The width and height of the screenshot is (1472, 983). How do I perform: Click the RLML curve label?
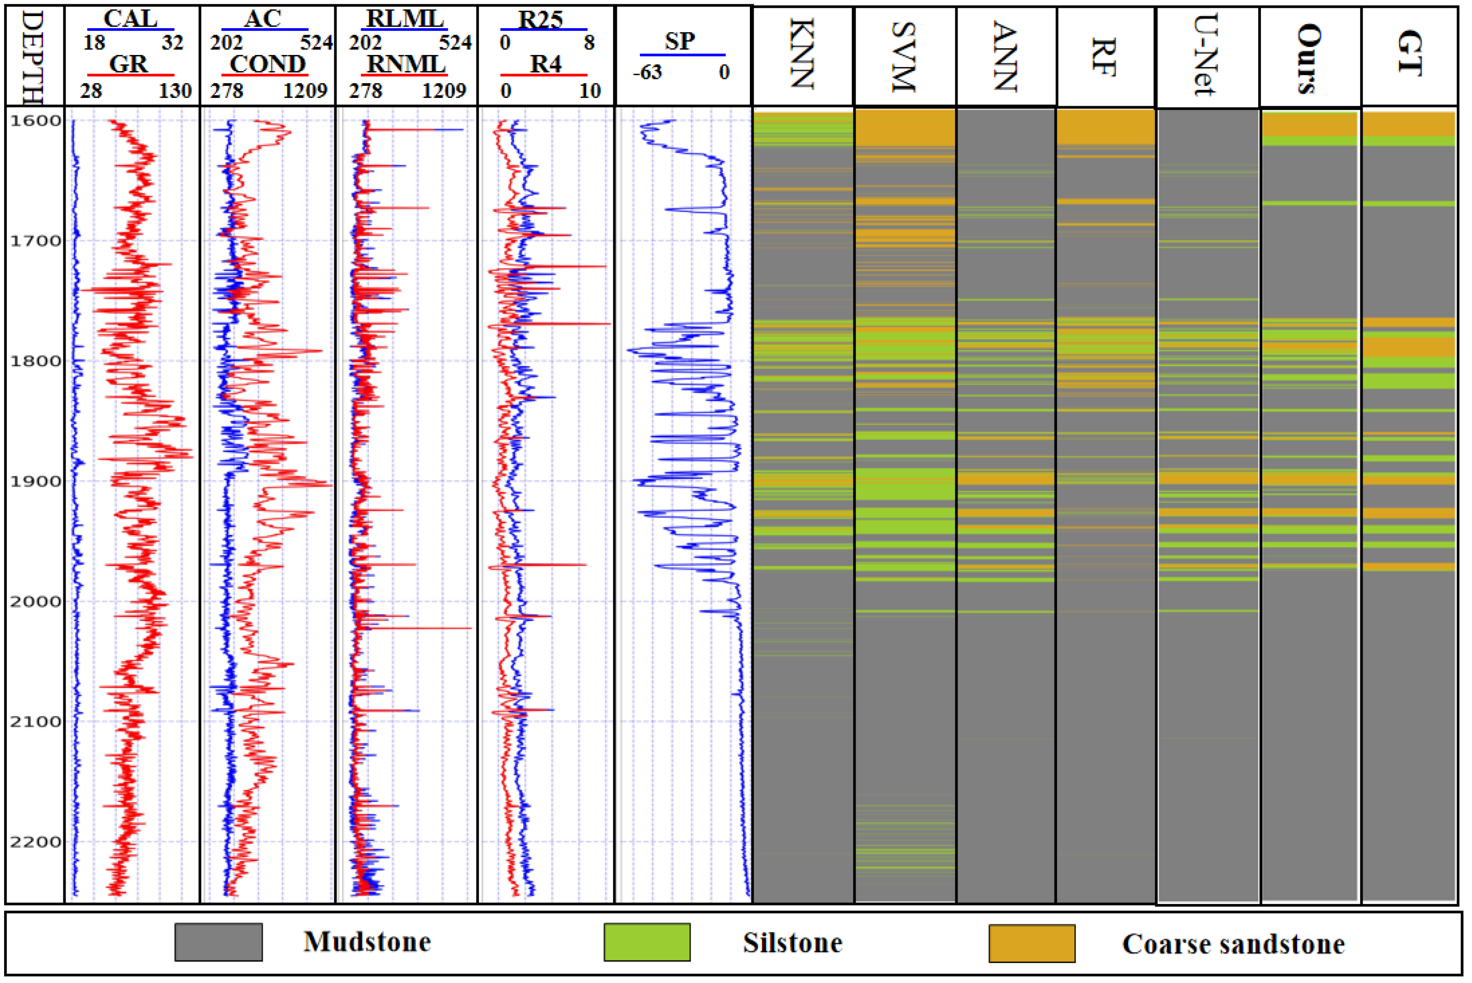pos(405,19)
